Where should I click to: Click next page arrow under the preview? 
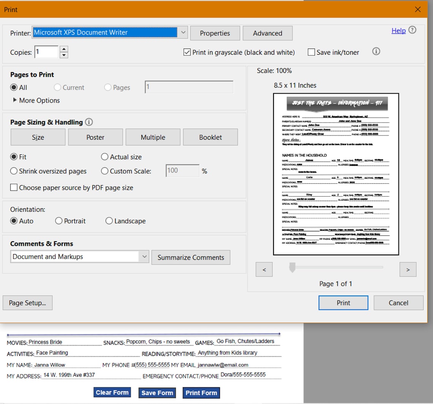click(408, 269)
